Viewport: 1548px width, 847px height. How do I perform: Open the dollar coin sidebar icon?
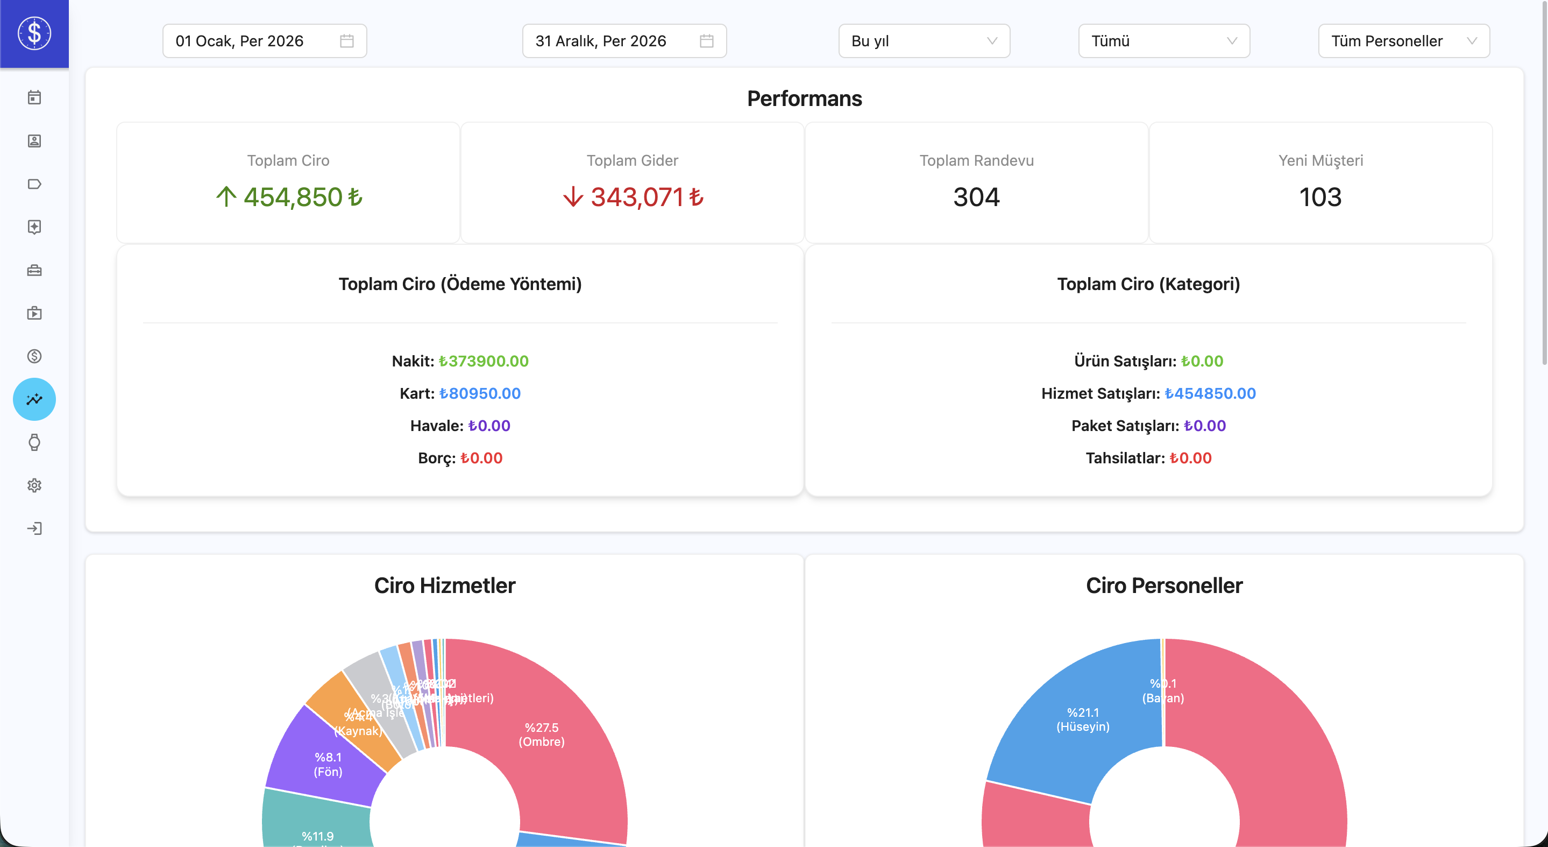coord(34,356)
